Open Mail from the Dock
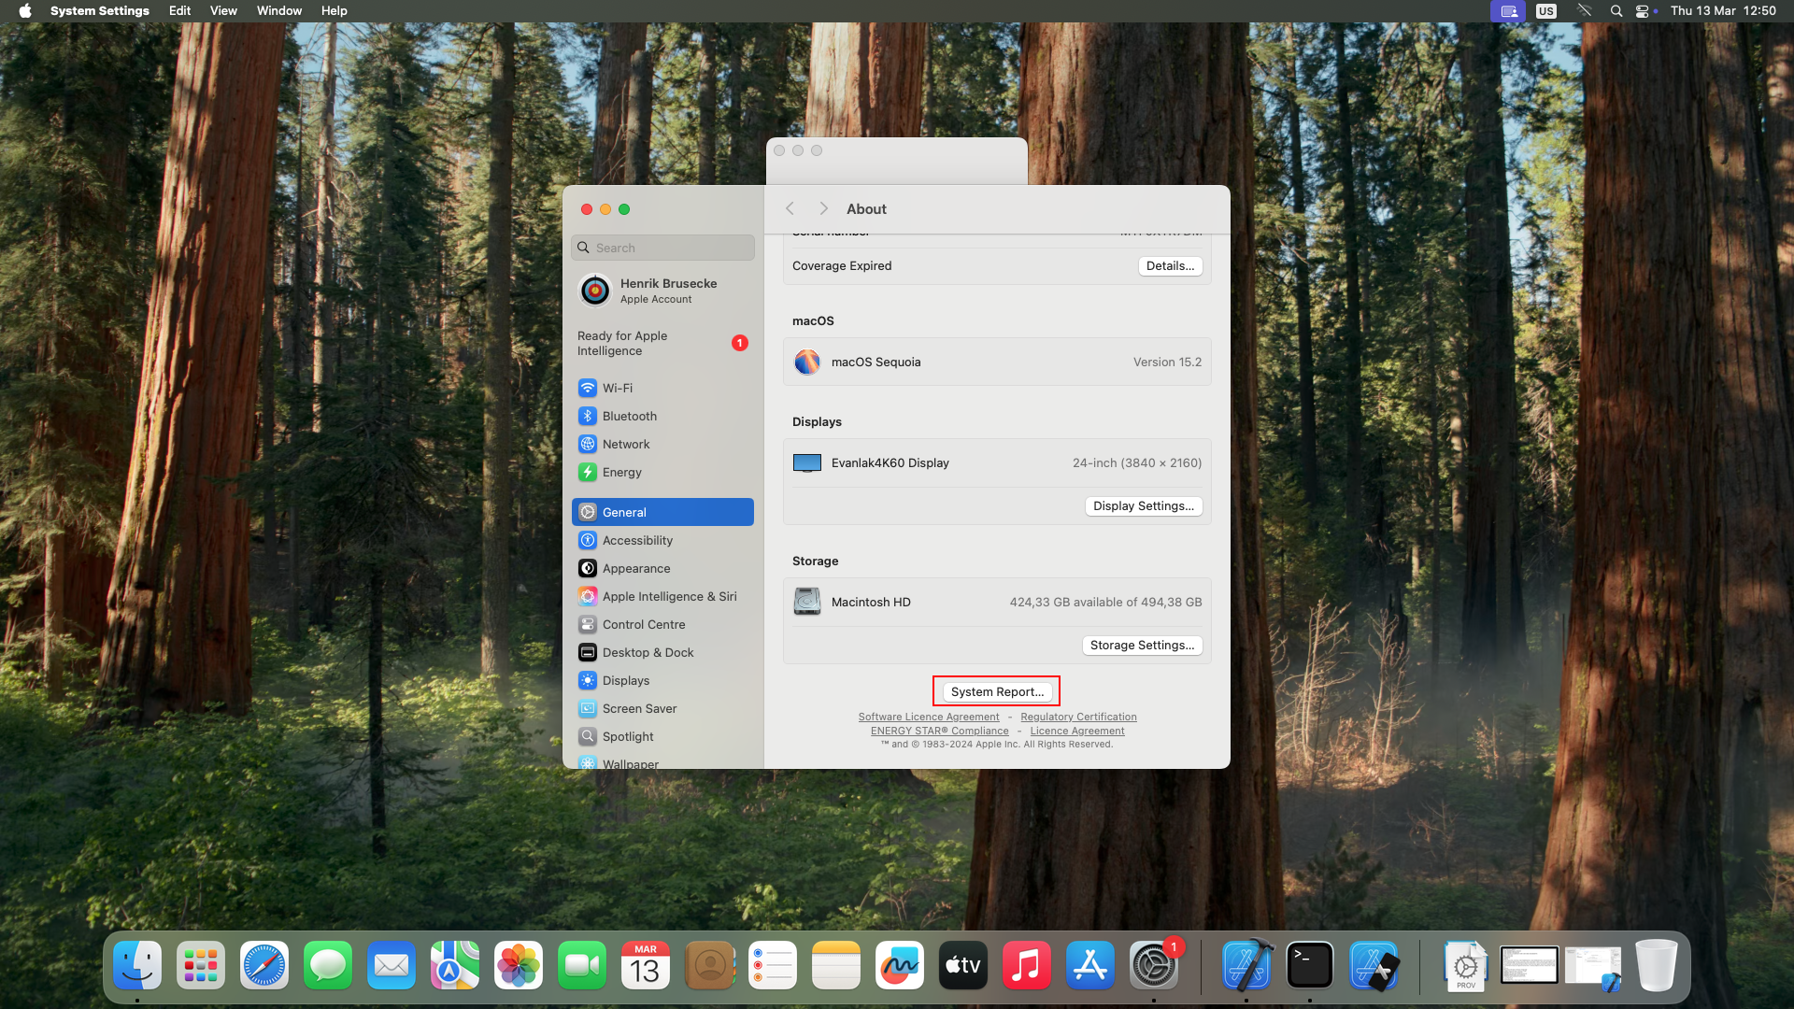Viewport: 1794px width, 1009px height. [x=392, y=965]
